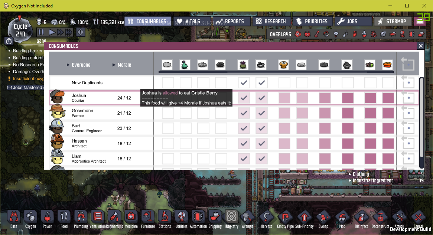Toggle Gristle Berry for New Duplicants
This screenshot has height=235, width=433.
(244, 82)
